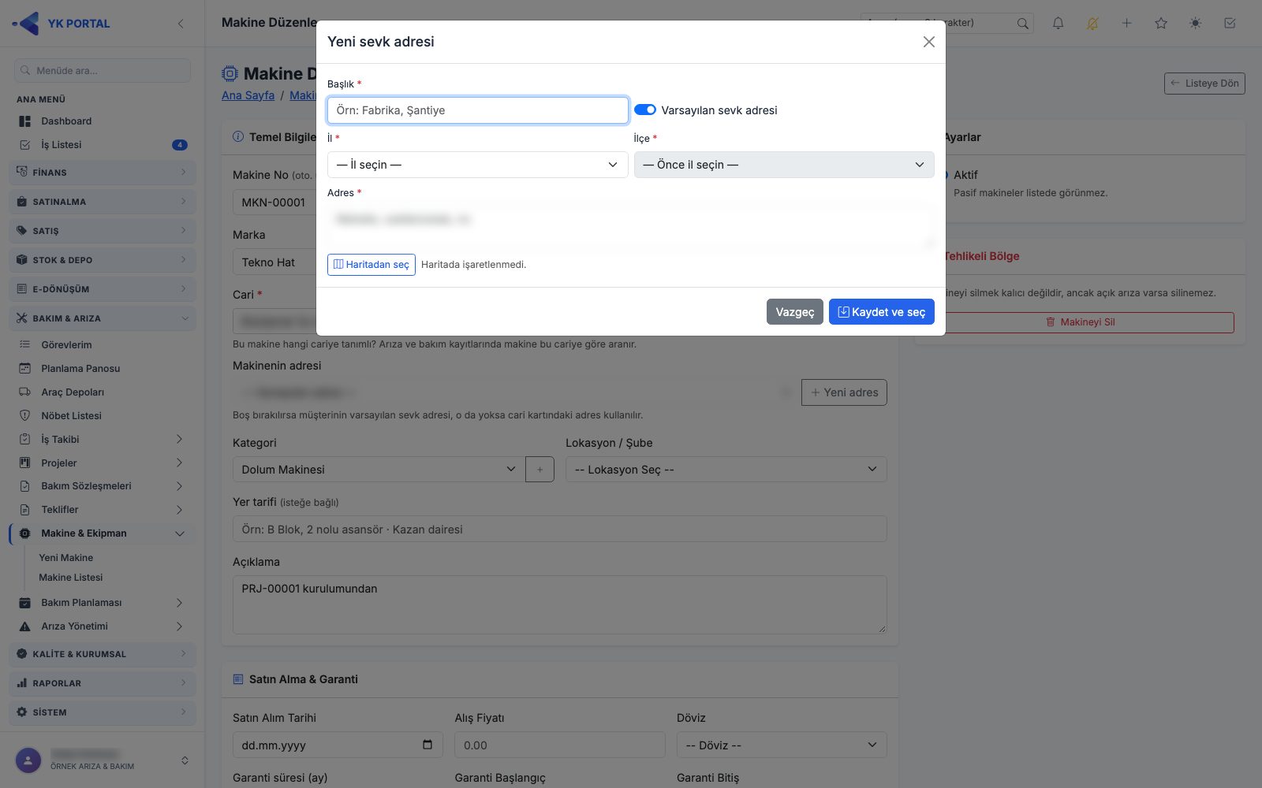Click Haritadan seç map button

(371, 265)
